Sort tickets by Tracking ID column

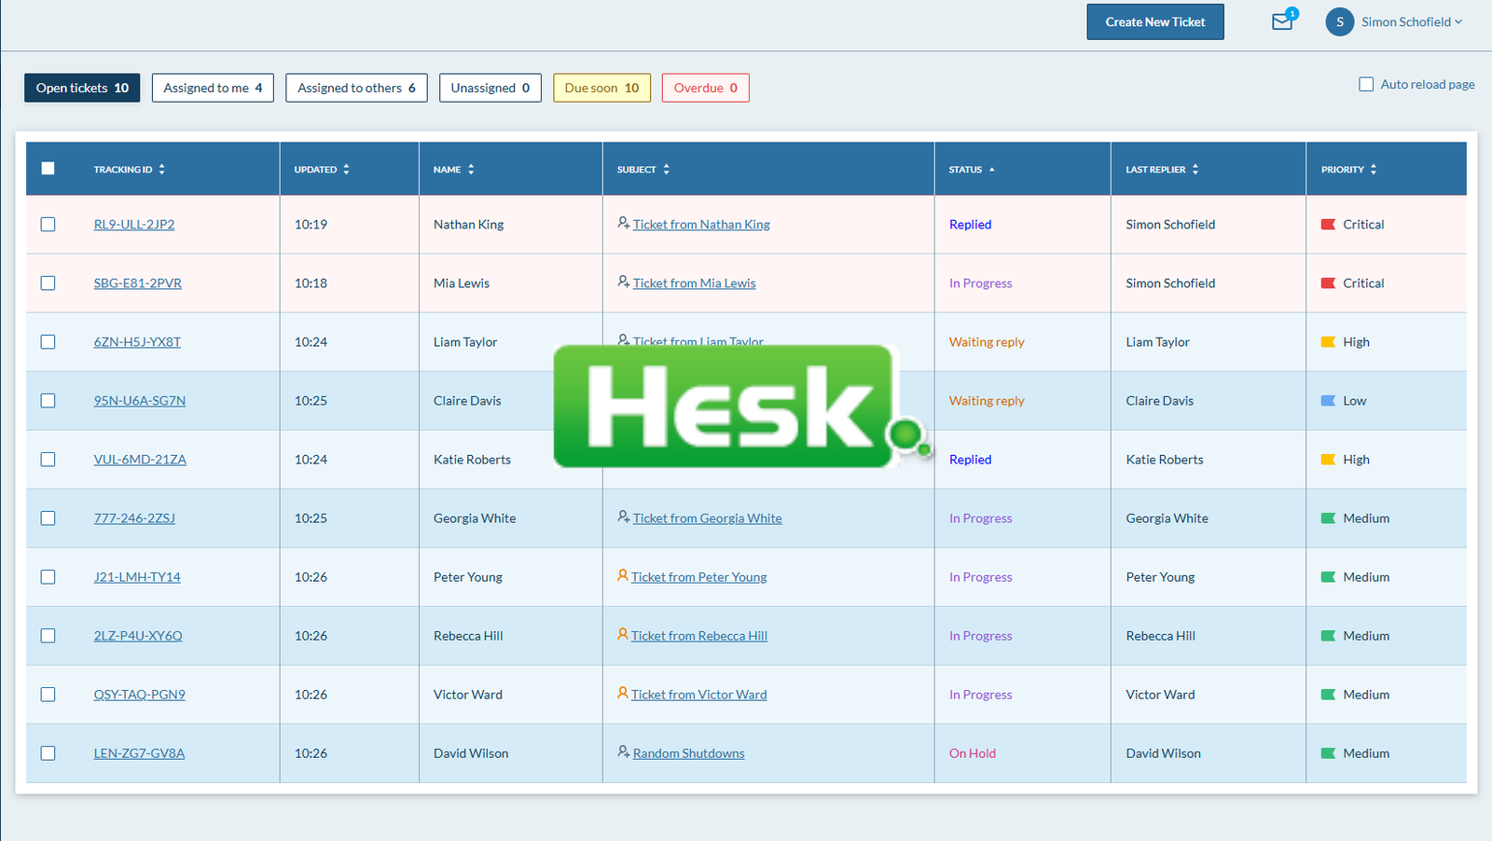pos(162,169)
